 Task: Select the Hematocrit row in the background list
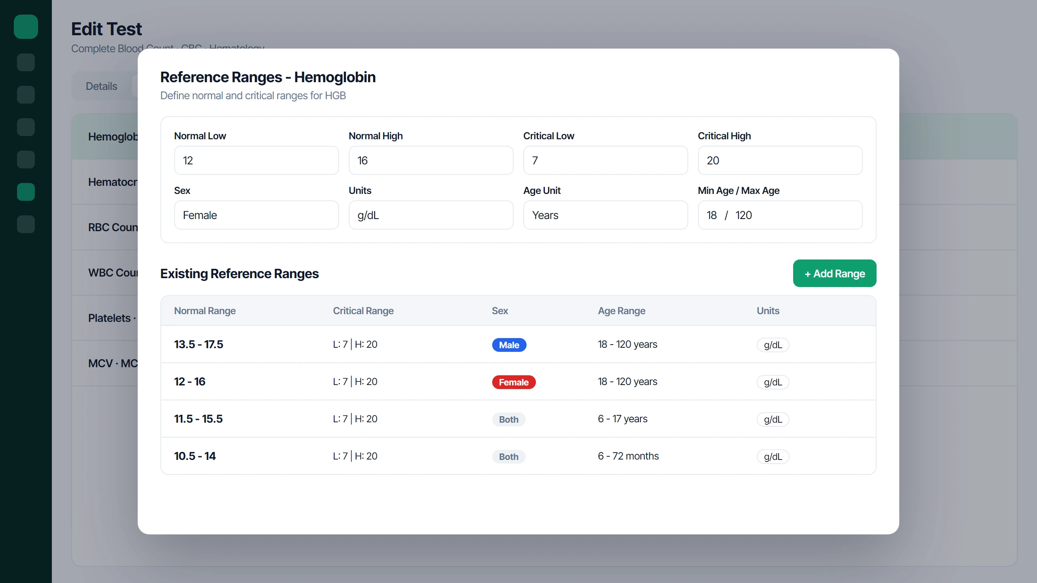pyautogui.click(x=105, y=182)
